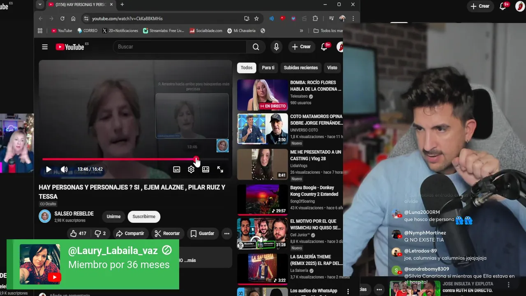
Task: Click the Crear button in the background window
Action: tap(480, 6)
